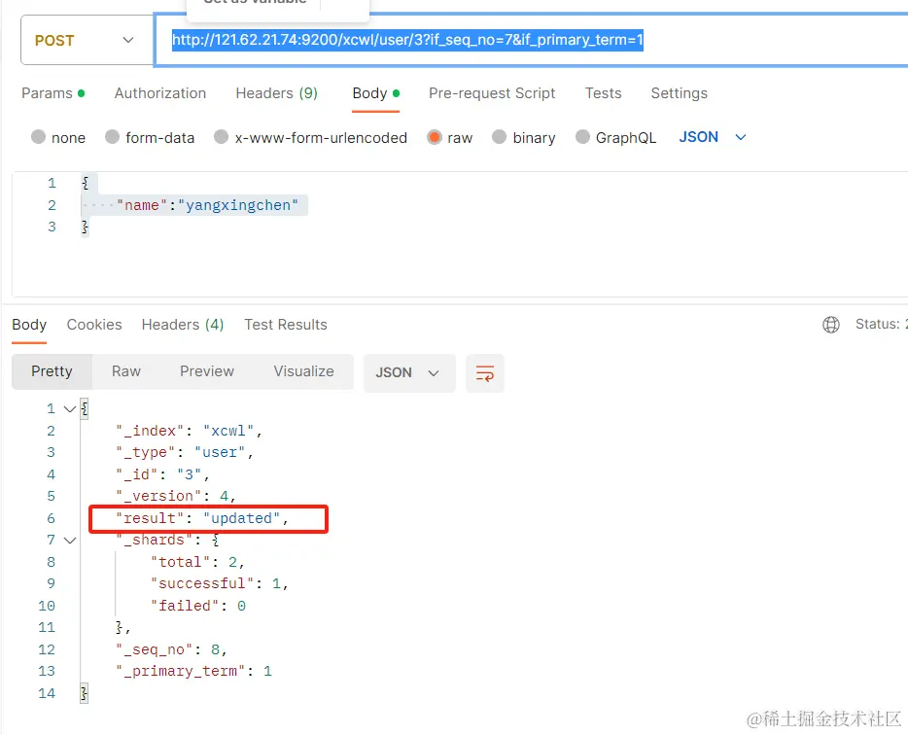
Task: Click the "total": 2 line
Action: (197, 562)
